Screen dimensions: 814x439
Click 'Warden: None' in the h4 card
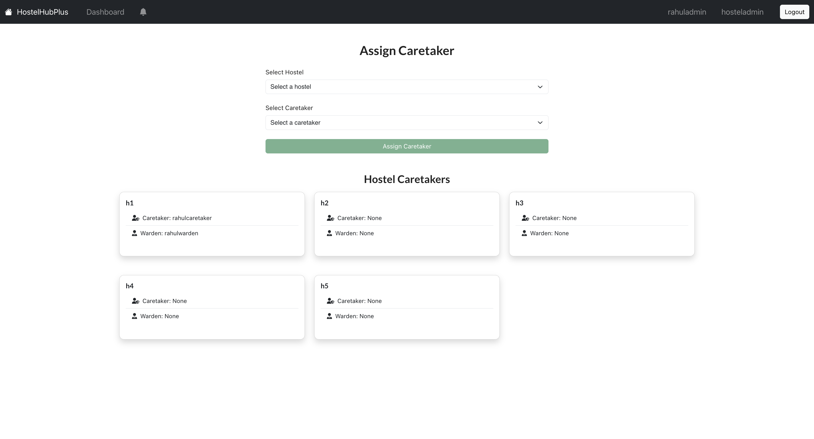click(x=159, y=316)
